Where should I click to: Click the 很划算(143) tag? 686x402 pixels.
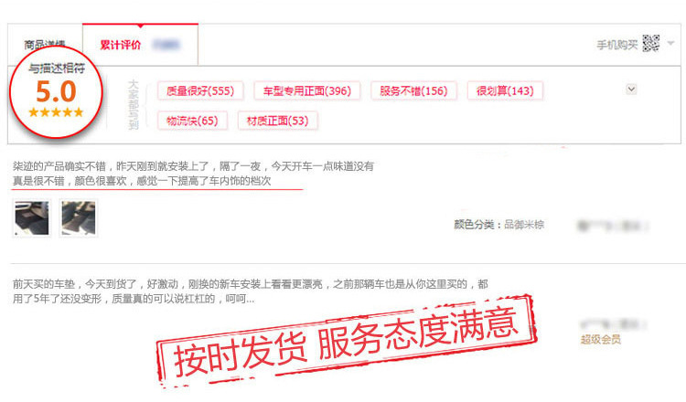tap(505, 90)
